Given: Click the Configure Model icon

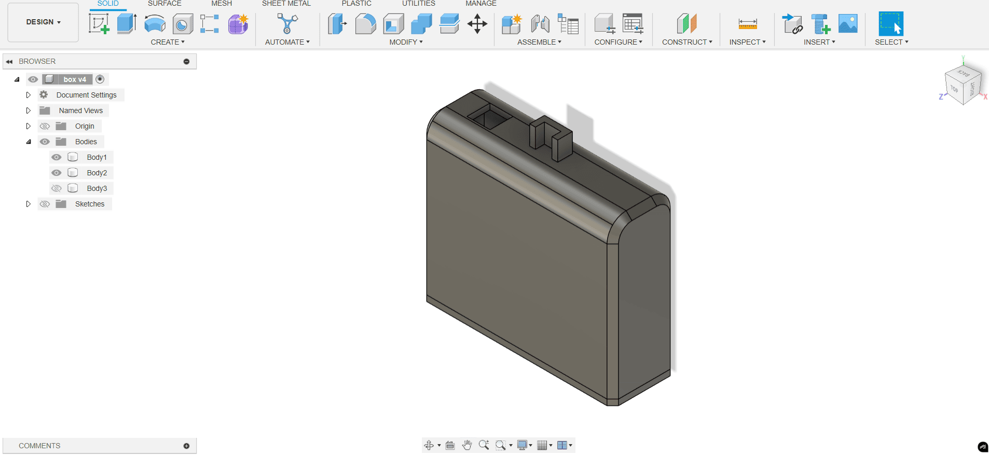Looking at the screenshot, I should coord(605,24).
